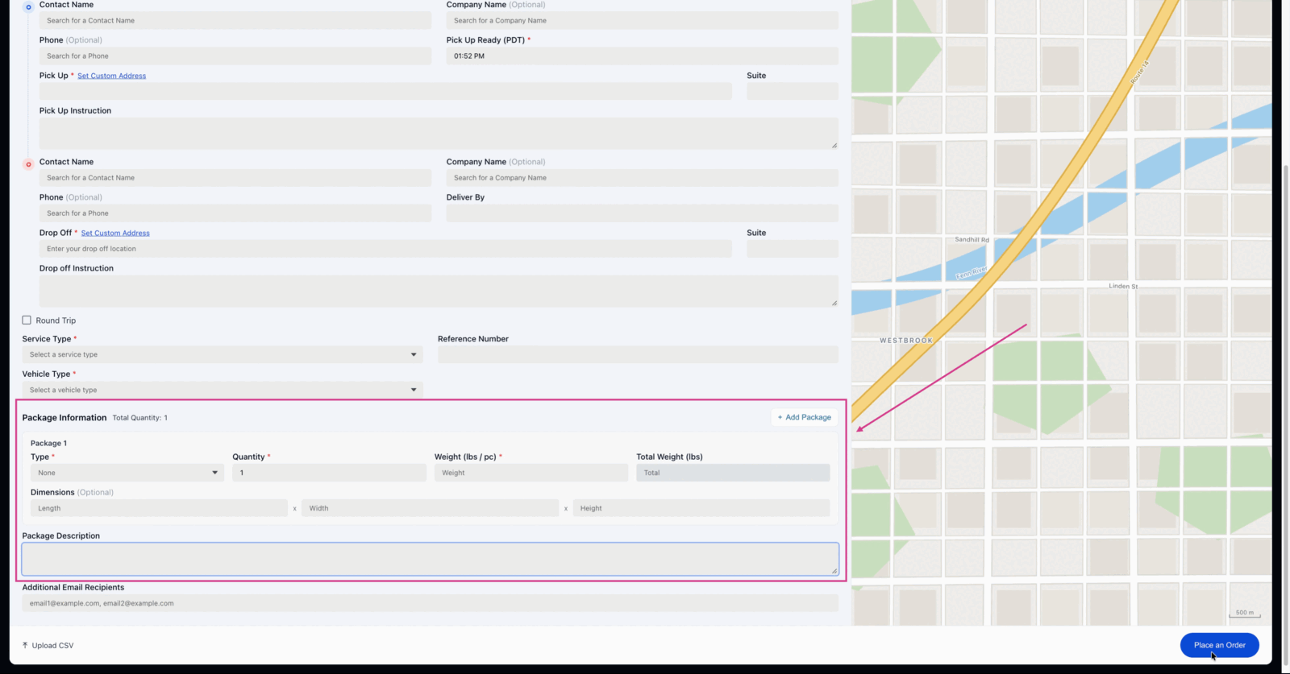
Task: Click the Reference Number field
Action: [x=638, y=354]
